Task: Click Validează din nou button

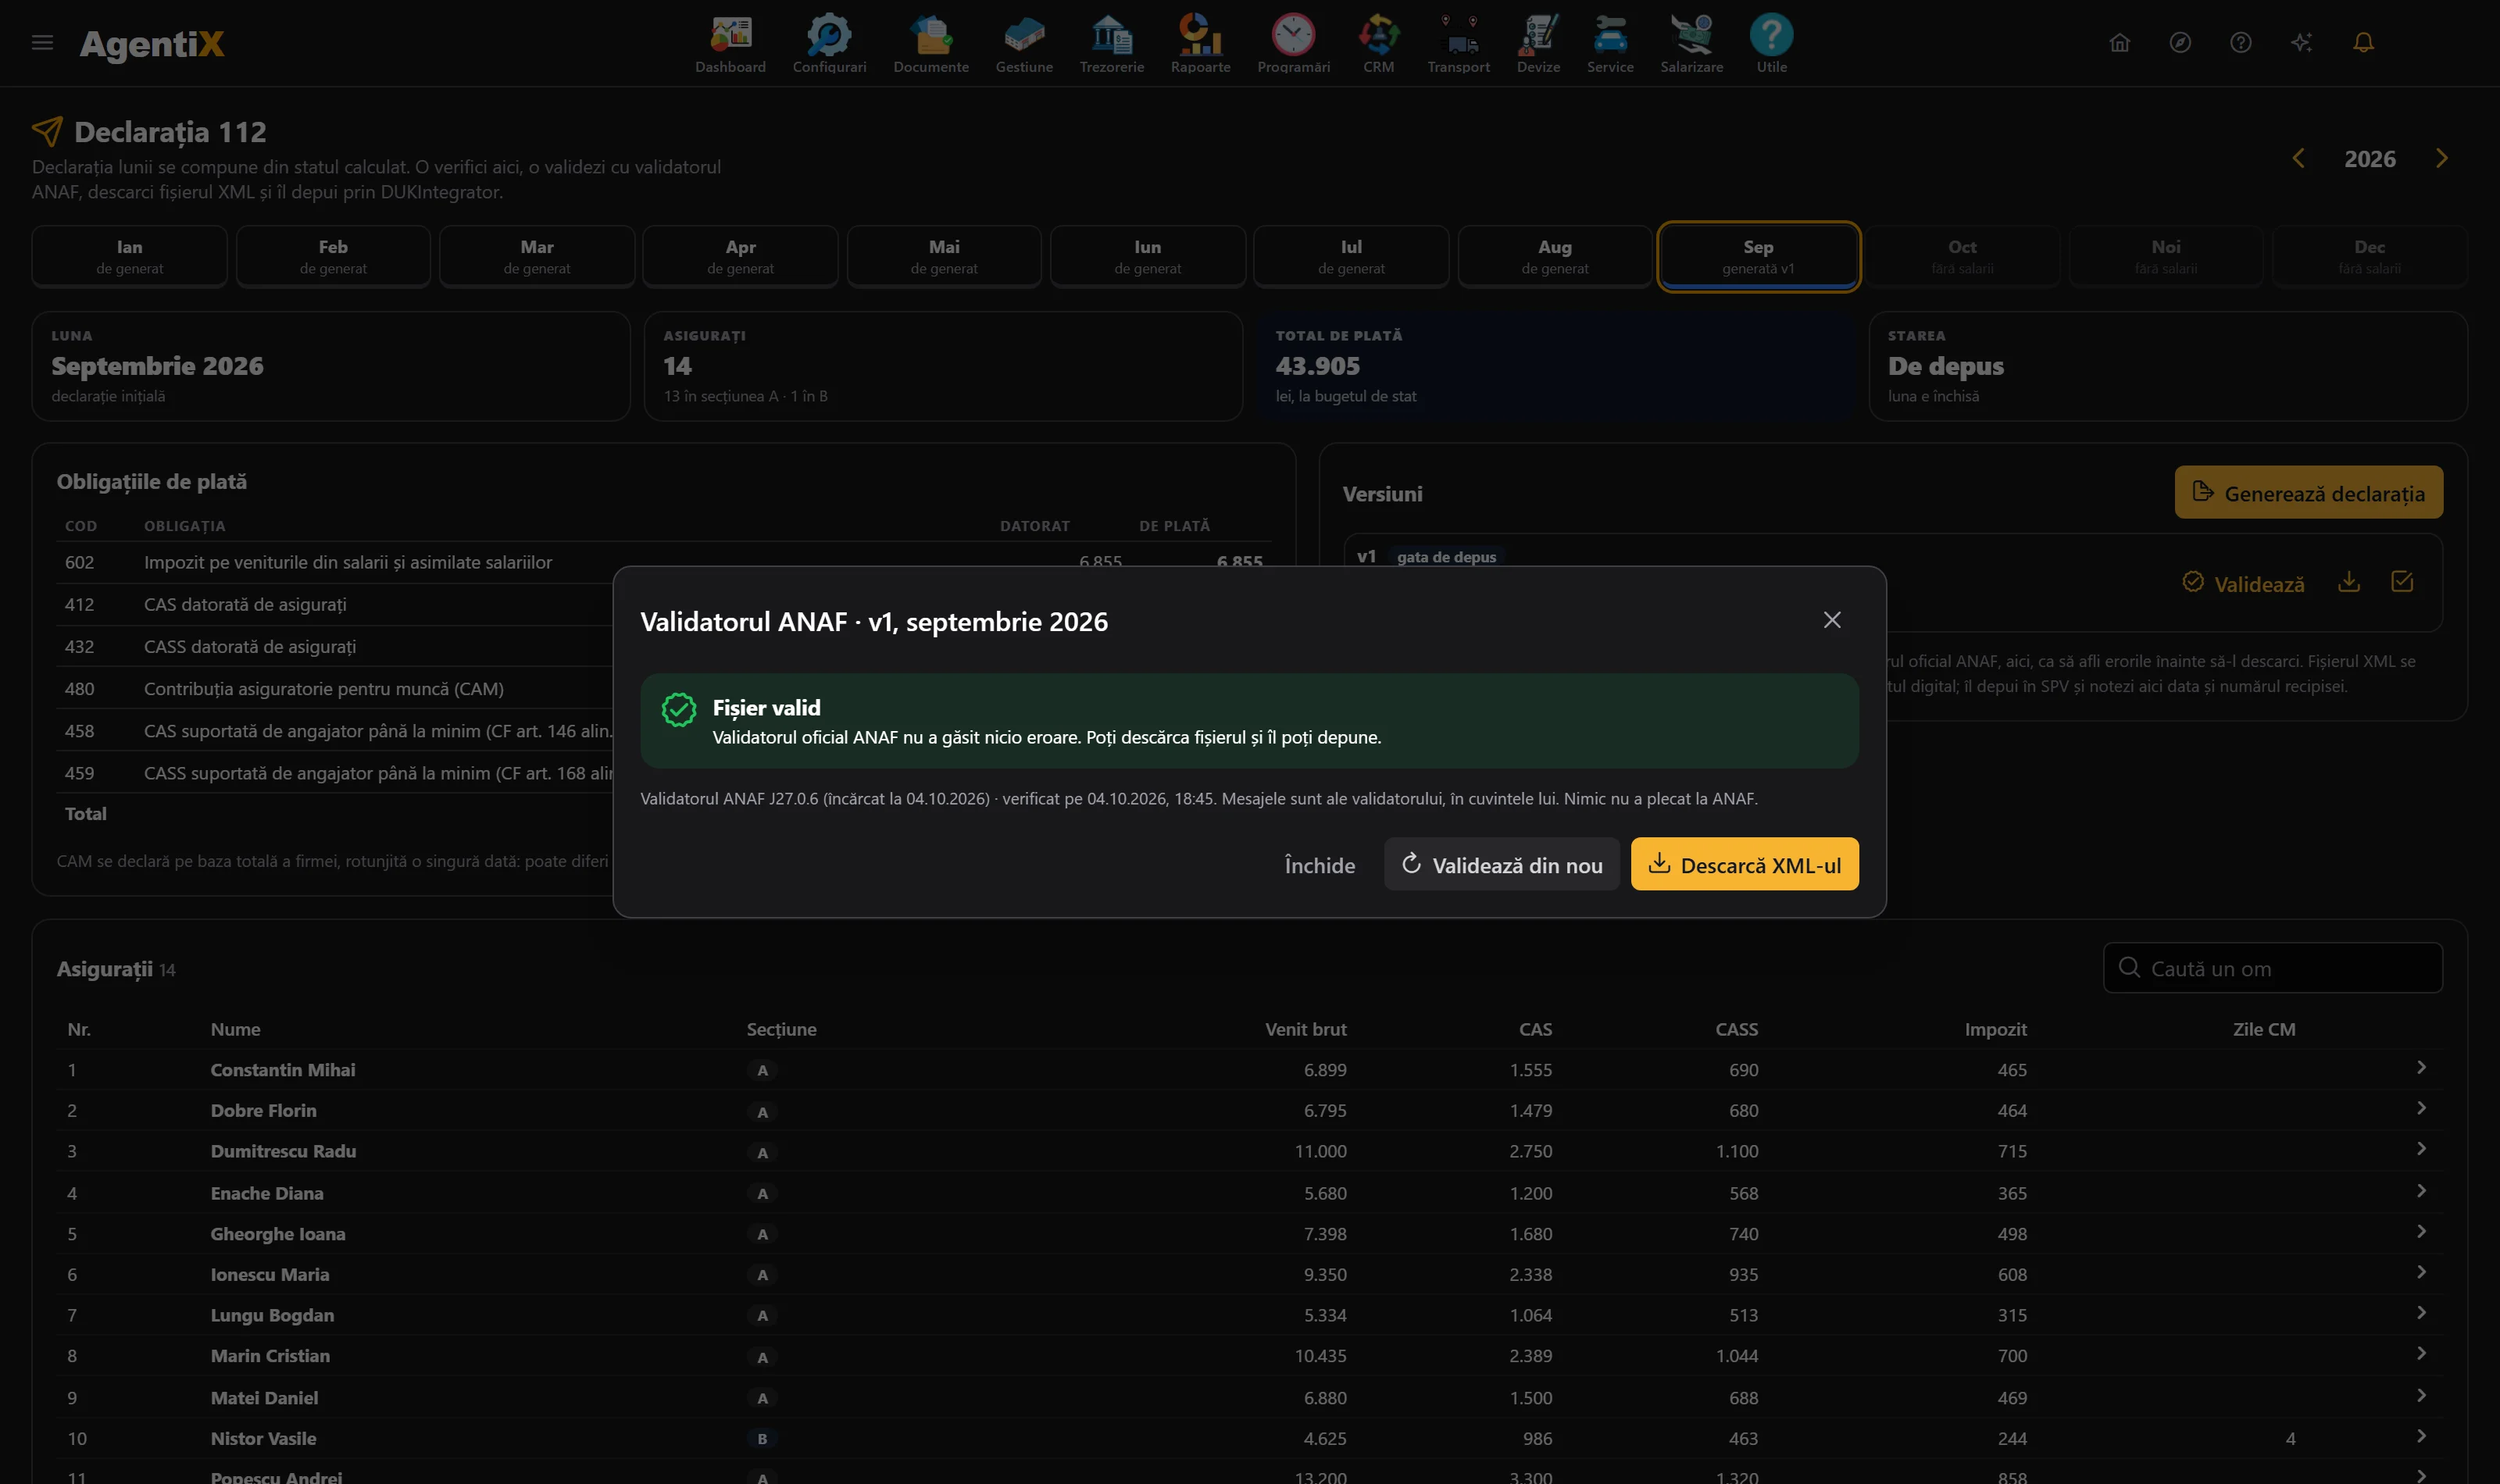Action: [1501, 864]
